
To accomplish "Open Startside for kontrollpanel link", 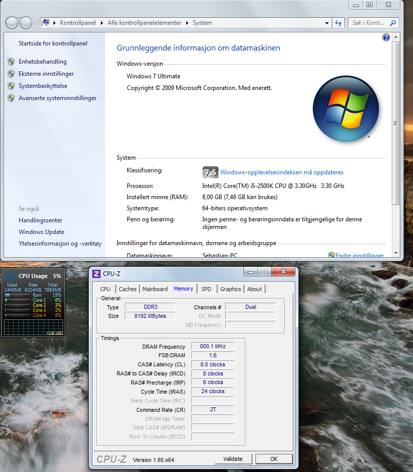I will coord(53,43).
